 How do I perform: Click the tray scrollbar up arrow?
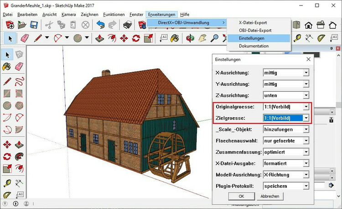[x=338, y=55]
